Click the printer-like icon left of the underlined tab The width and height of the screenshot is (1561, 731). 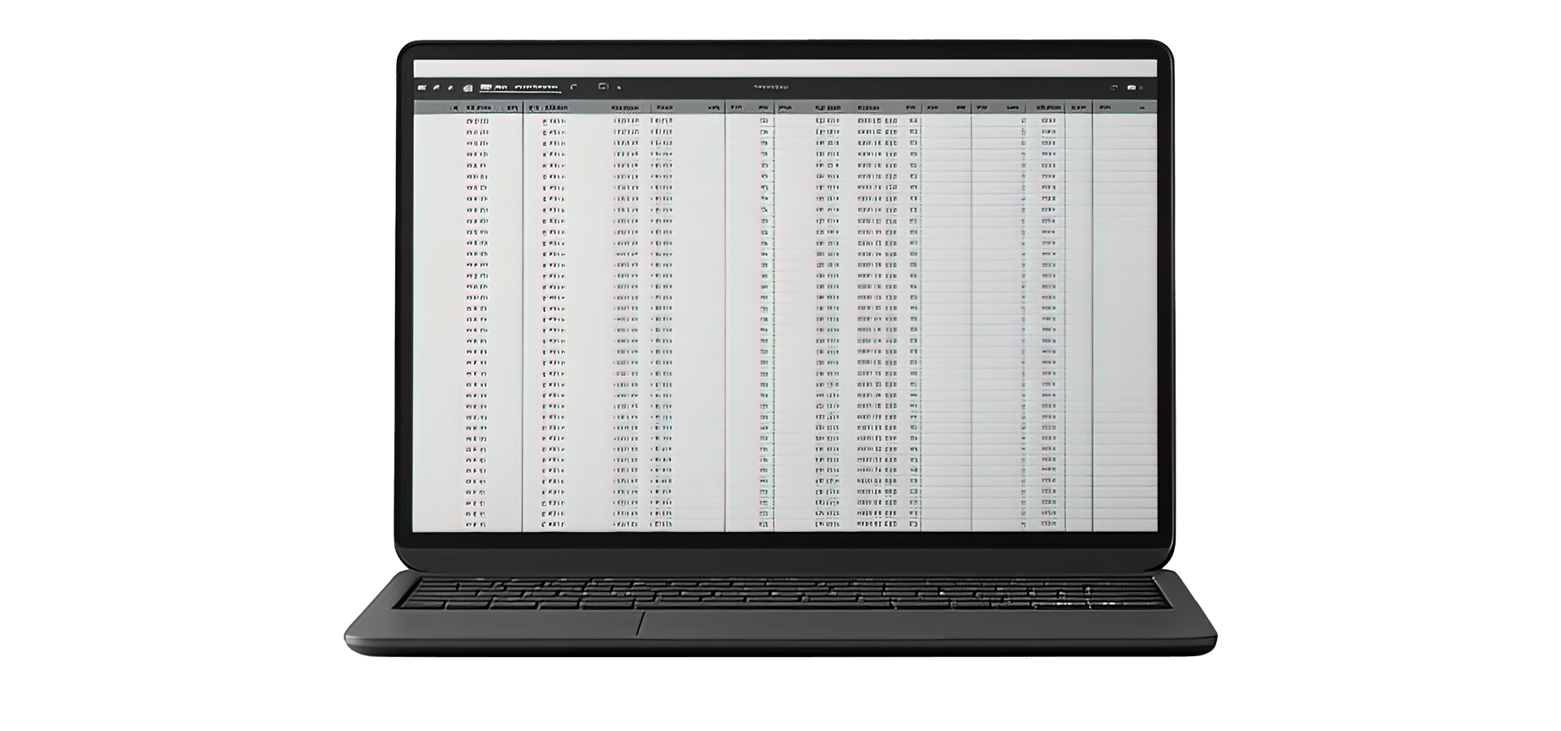(467, 89)
